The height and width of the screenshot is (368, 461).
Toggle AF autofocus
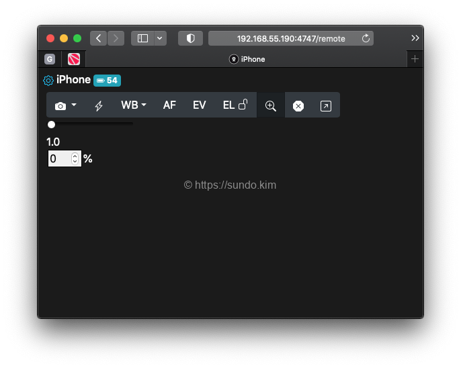pos(169,105)
